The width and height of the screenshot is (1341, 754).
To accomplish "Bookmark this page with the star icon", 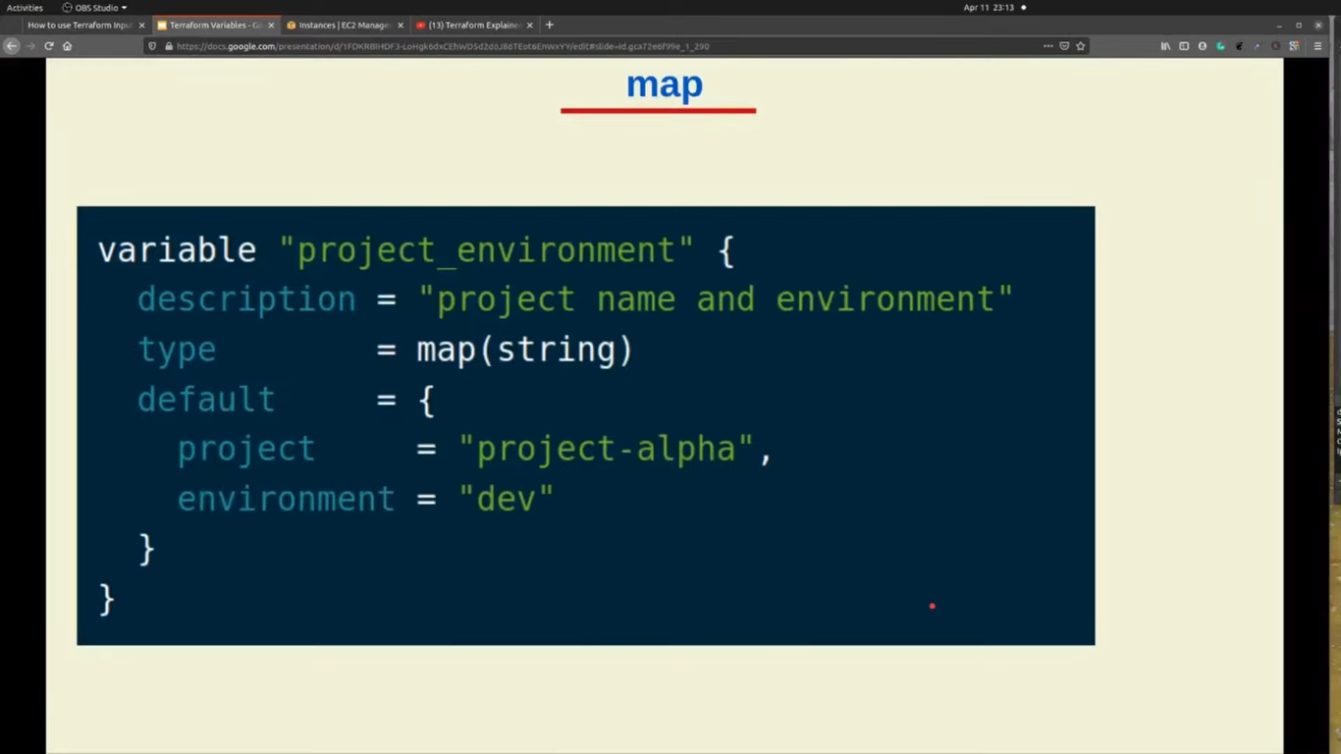I will point(1081,46).
